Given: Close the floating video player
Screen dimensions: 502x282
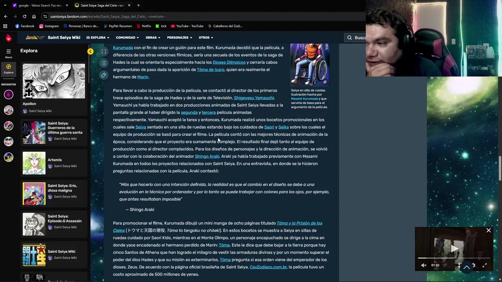Looking at the screenshot, I should [489, 230].
